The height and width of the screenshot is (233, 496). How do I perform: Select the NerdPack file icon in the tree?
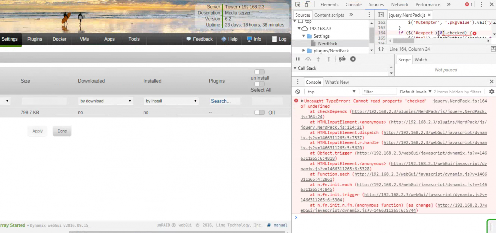[314, 43]
